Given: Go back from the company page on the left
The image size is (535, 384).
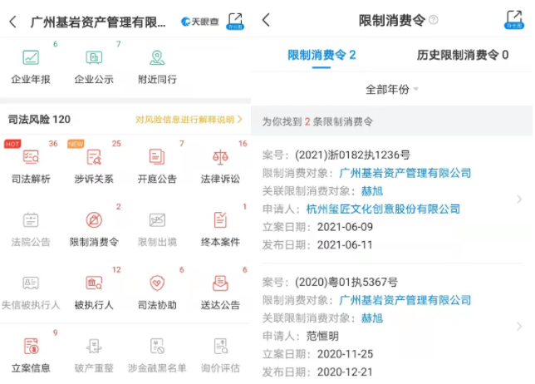Looking at the screenshot, I should point(13,22).
